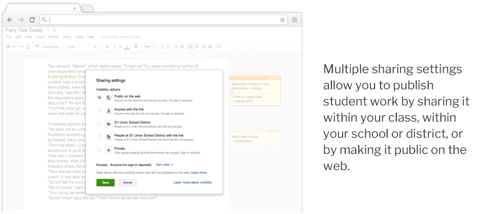
Task: Choose Anyone with the link visibility
Action: tap(99, 110)
